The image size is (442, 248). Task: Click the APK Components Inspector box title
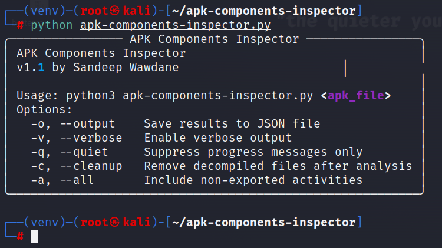(x=215, y=39)
